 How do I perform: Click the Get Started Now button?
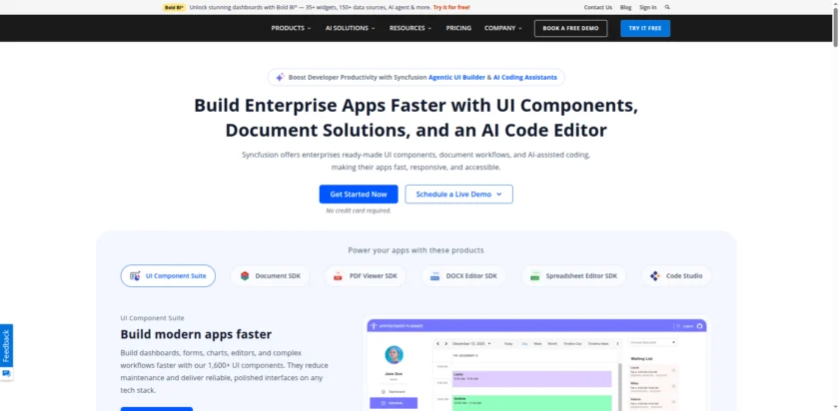(x=359, y=194)
